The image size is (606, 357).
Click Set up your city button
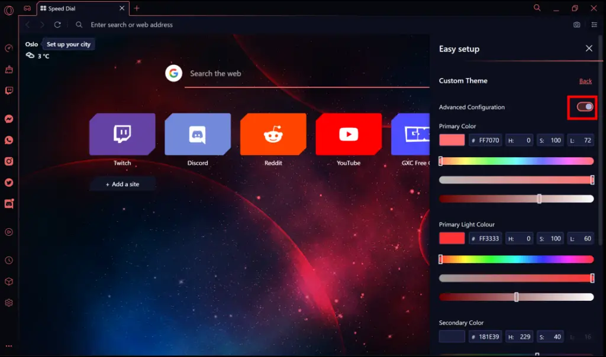click(69, 44)
